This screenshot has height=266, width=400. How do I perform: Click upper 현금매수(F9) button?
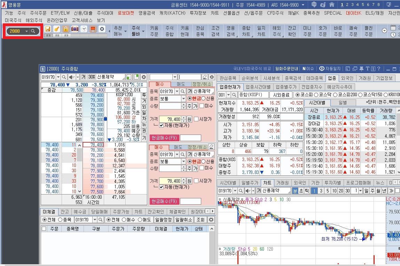164,138
